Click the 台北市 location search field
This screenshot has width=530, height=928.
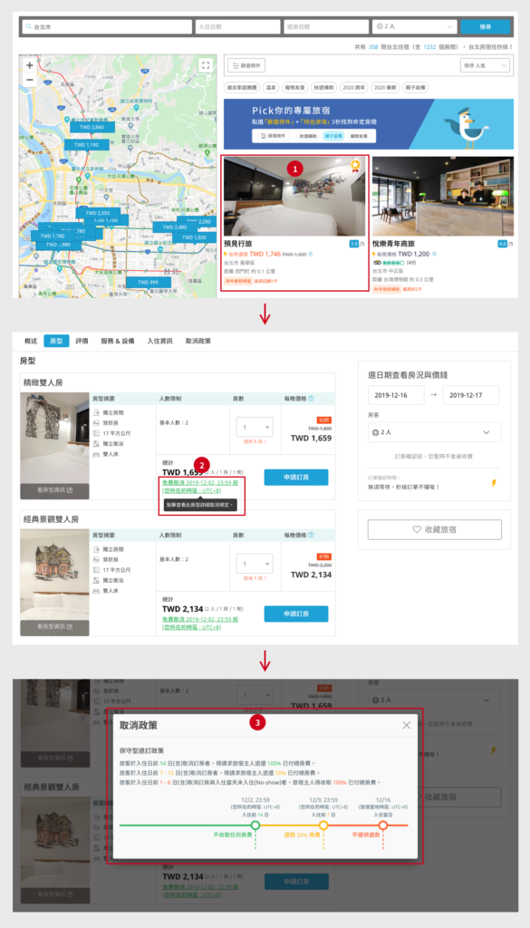107,27
